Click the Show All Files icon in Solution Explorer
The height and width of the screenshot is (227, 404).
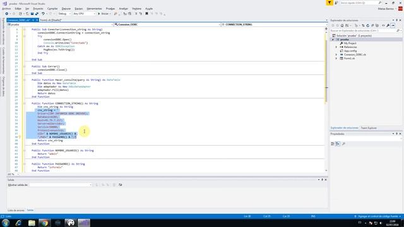tap(377, 25)
